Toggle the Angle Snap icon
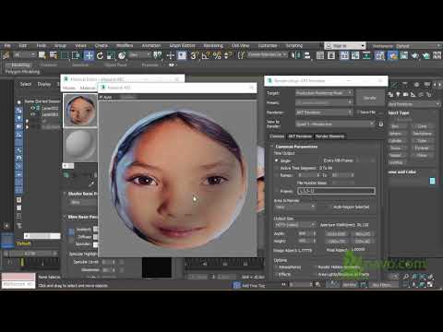 pyautogui.click(x=206, y=55)
